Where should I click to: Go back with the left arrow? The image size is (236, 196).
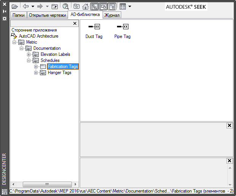click(26, 6)
